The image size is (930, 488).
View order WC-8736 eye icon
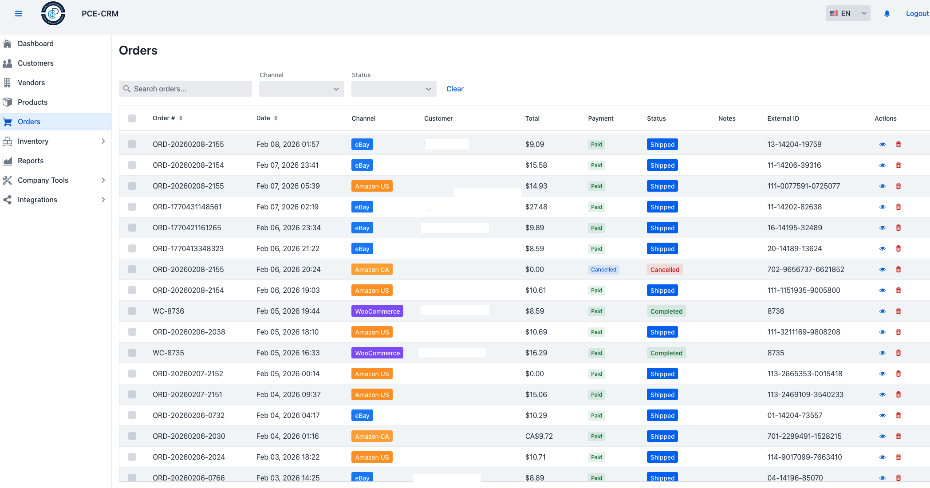(x=882, y=311)
